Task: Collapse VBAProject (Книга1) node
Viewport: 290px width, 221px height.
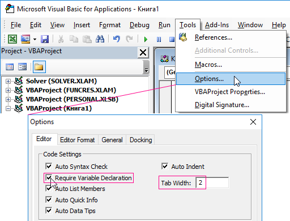Action: click(x=8, y=108)
